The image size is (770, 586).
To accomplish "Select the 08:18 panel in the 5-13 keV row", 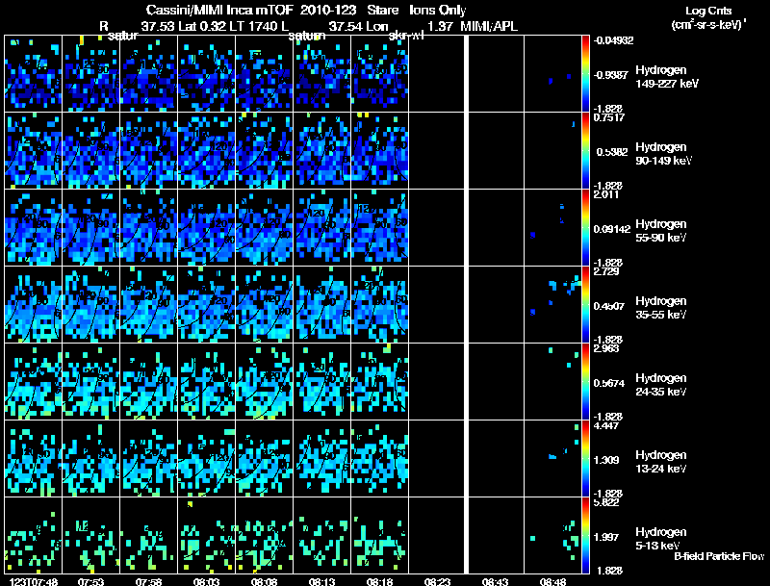I will click(x=379, y=535).
